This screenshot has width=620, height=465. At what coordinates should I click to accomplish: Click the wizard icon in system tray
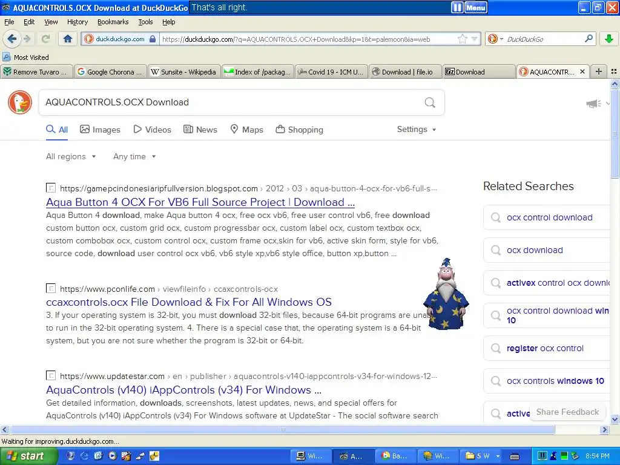pyautogui.click(x=553, y=456)
